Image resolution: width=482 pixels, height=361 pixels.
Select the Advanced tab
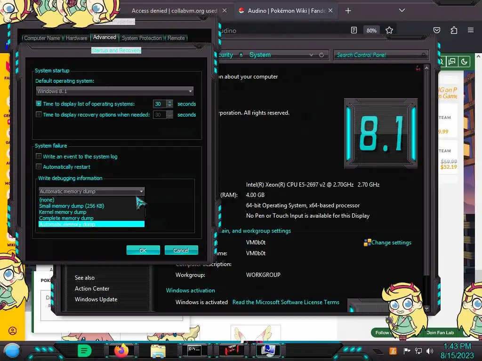pos(104,37)
